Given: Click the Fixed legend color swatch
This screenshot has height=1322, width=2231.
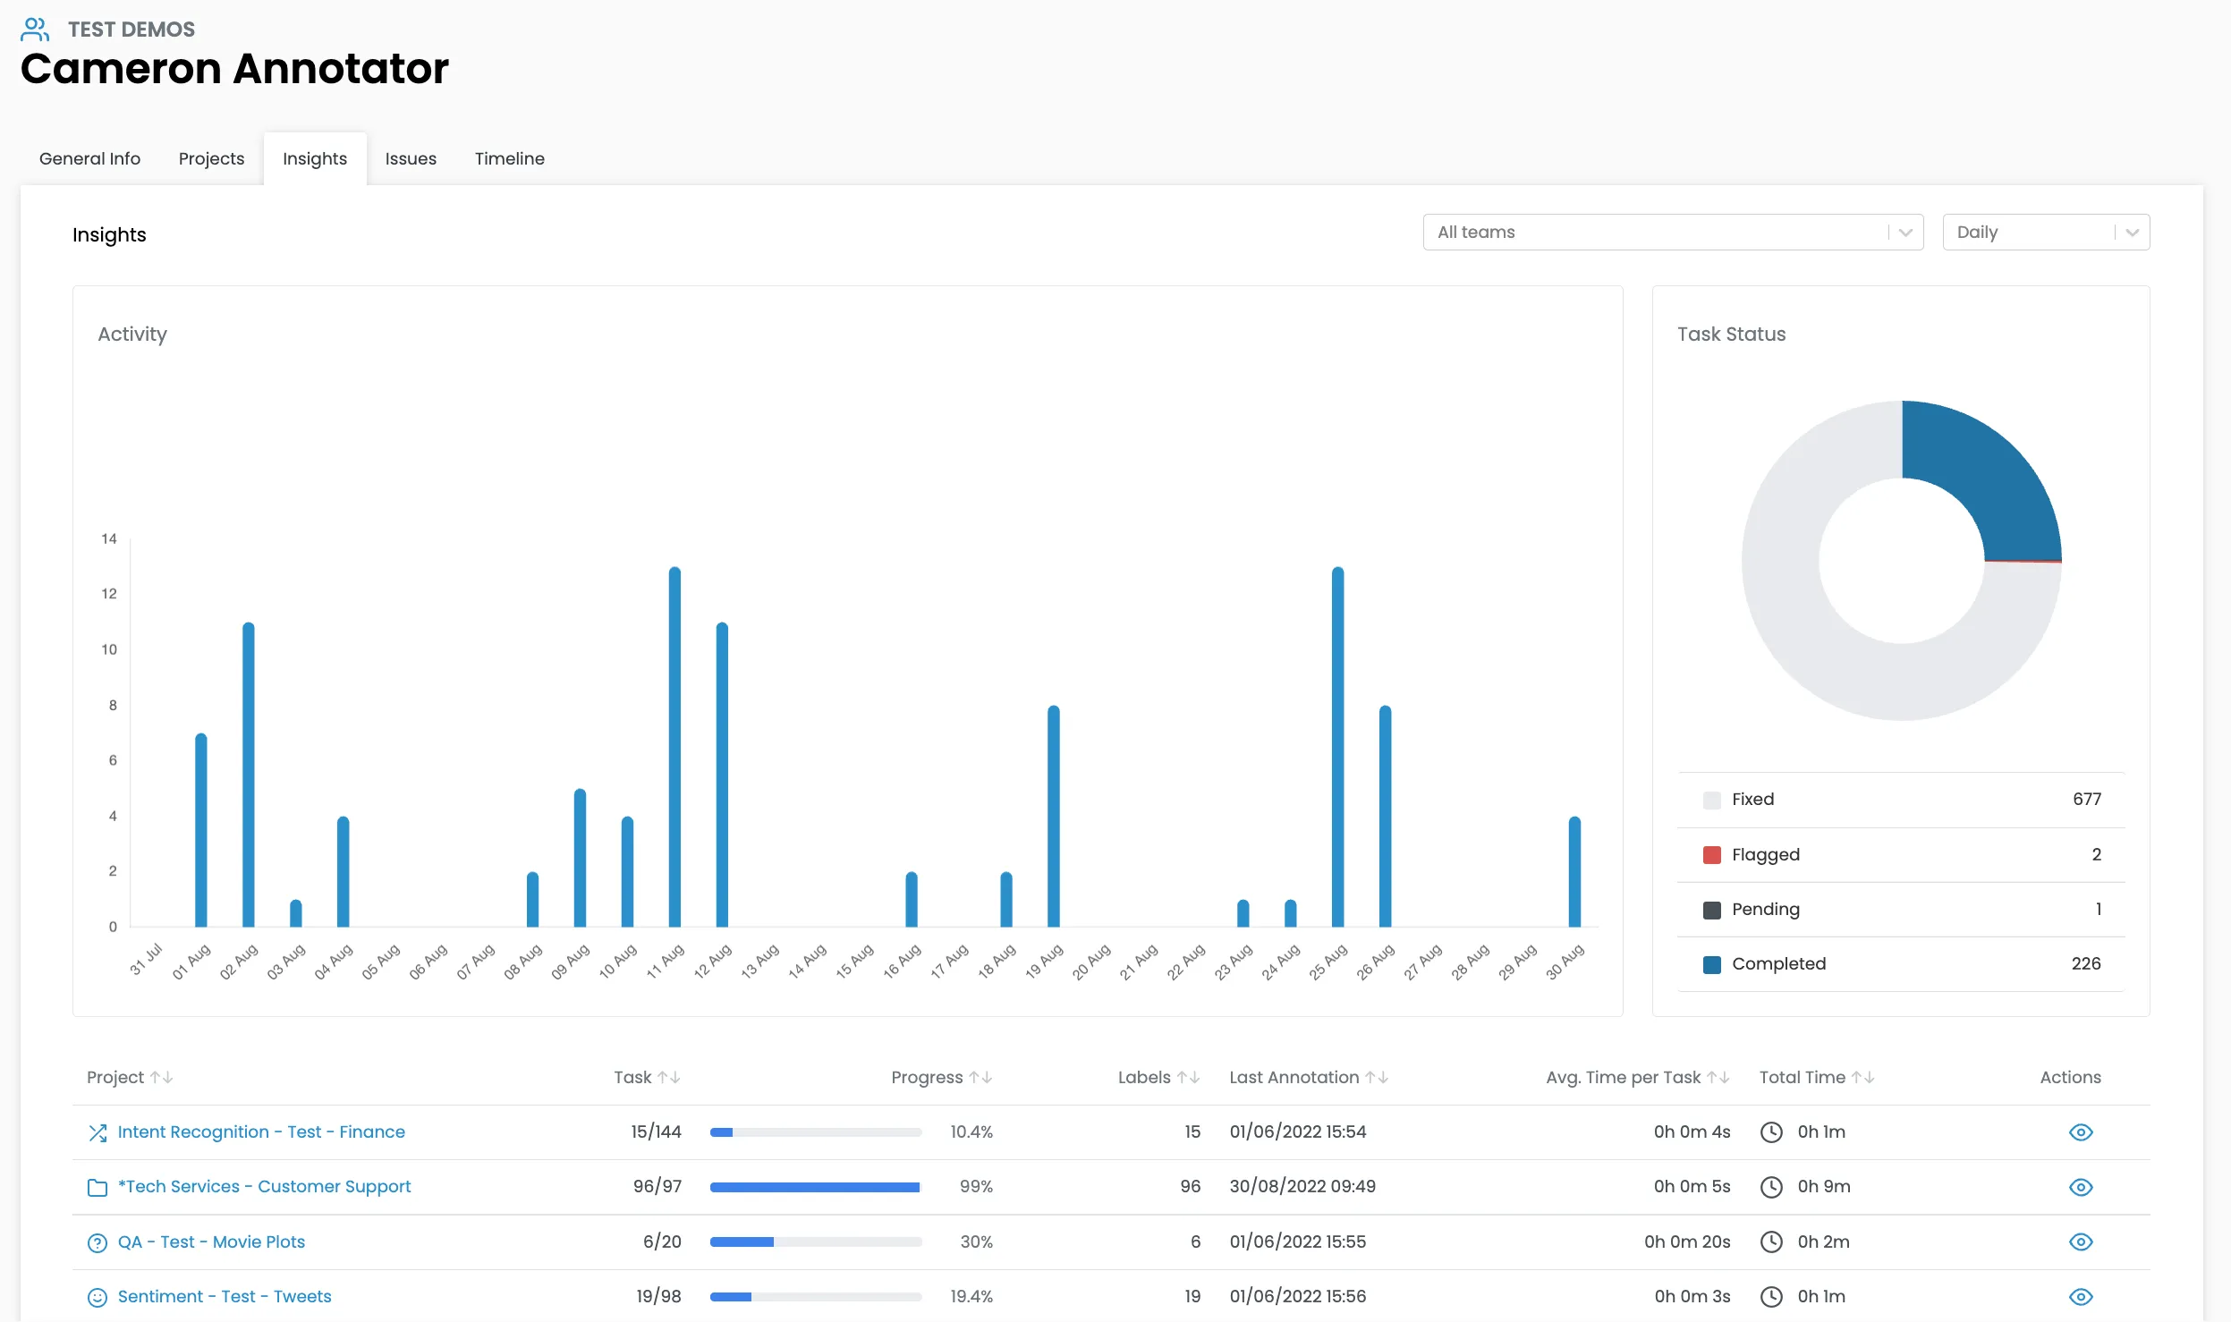Looking at the screenshot, I should [1712, 800].
